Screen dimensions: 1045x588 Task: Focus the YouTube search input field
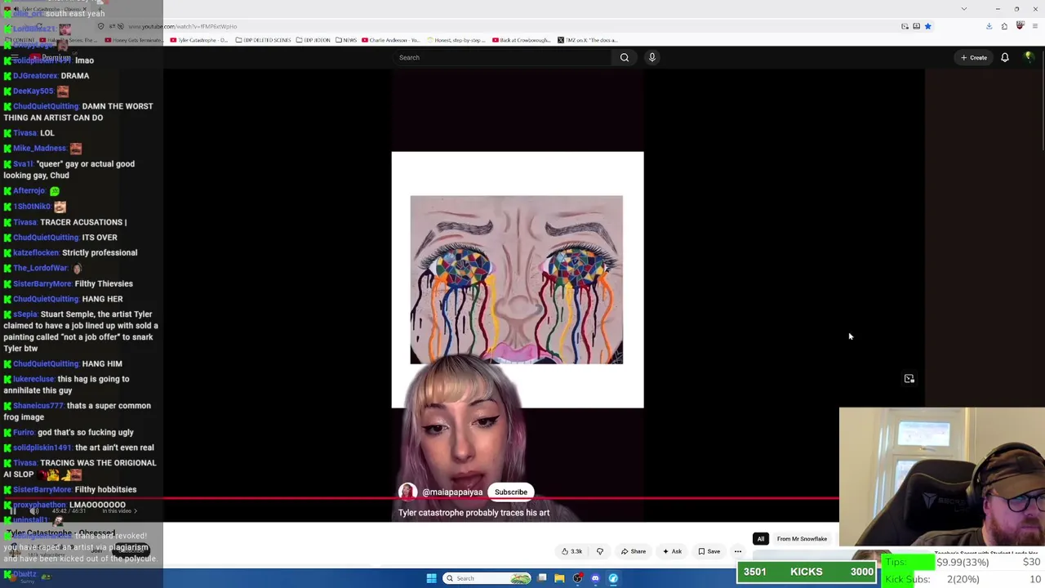click(x=502, y=57)
